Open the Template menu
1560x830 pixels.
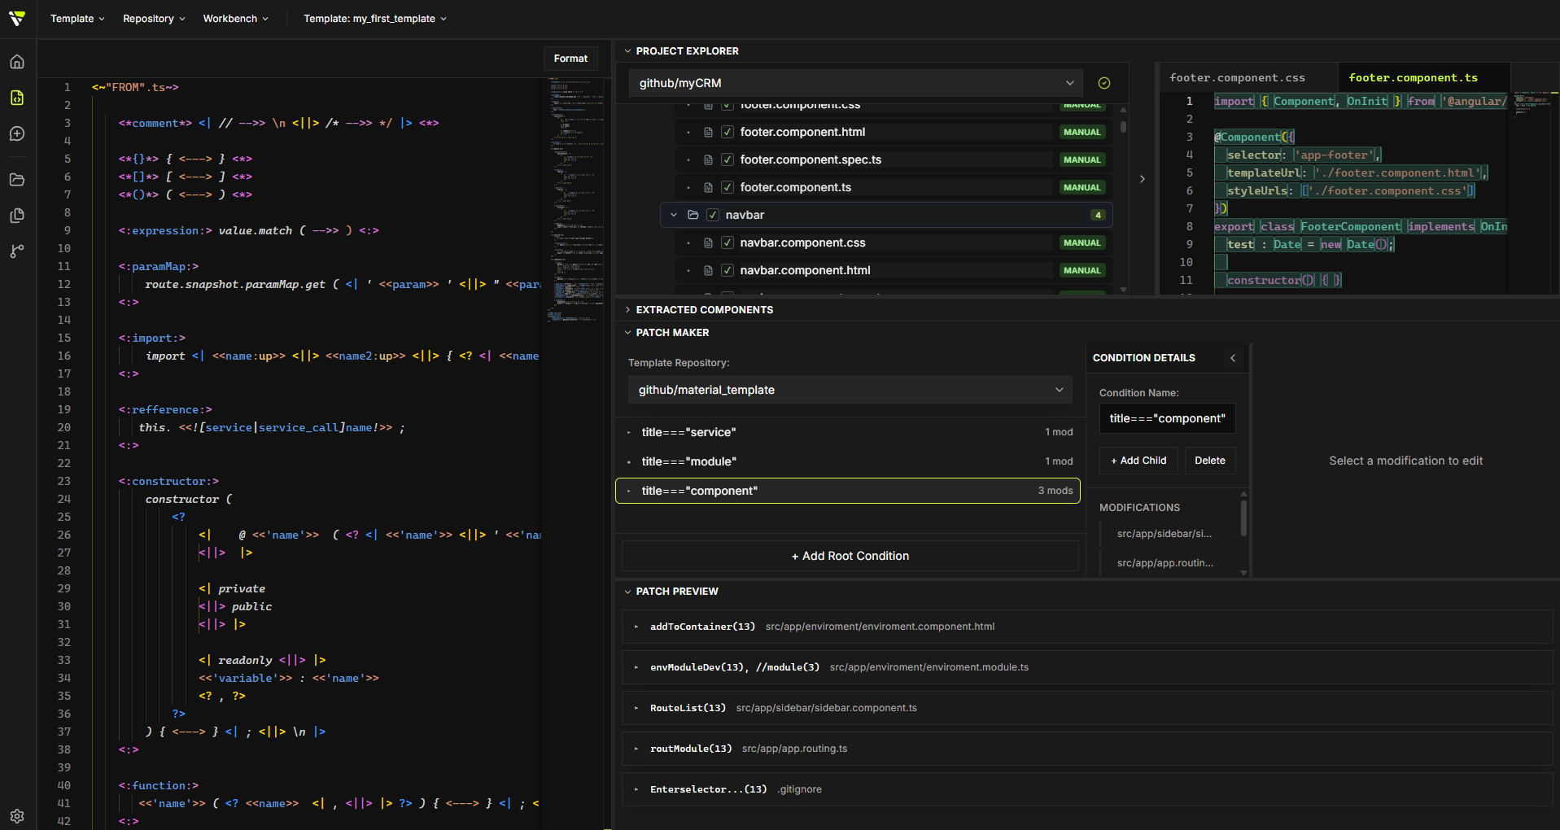(77, 19)
